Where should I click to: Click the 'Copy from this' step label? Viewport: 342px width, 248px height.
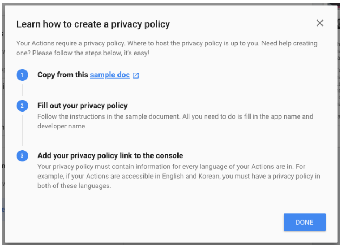coord(62,75)
